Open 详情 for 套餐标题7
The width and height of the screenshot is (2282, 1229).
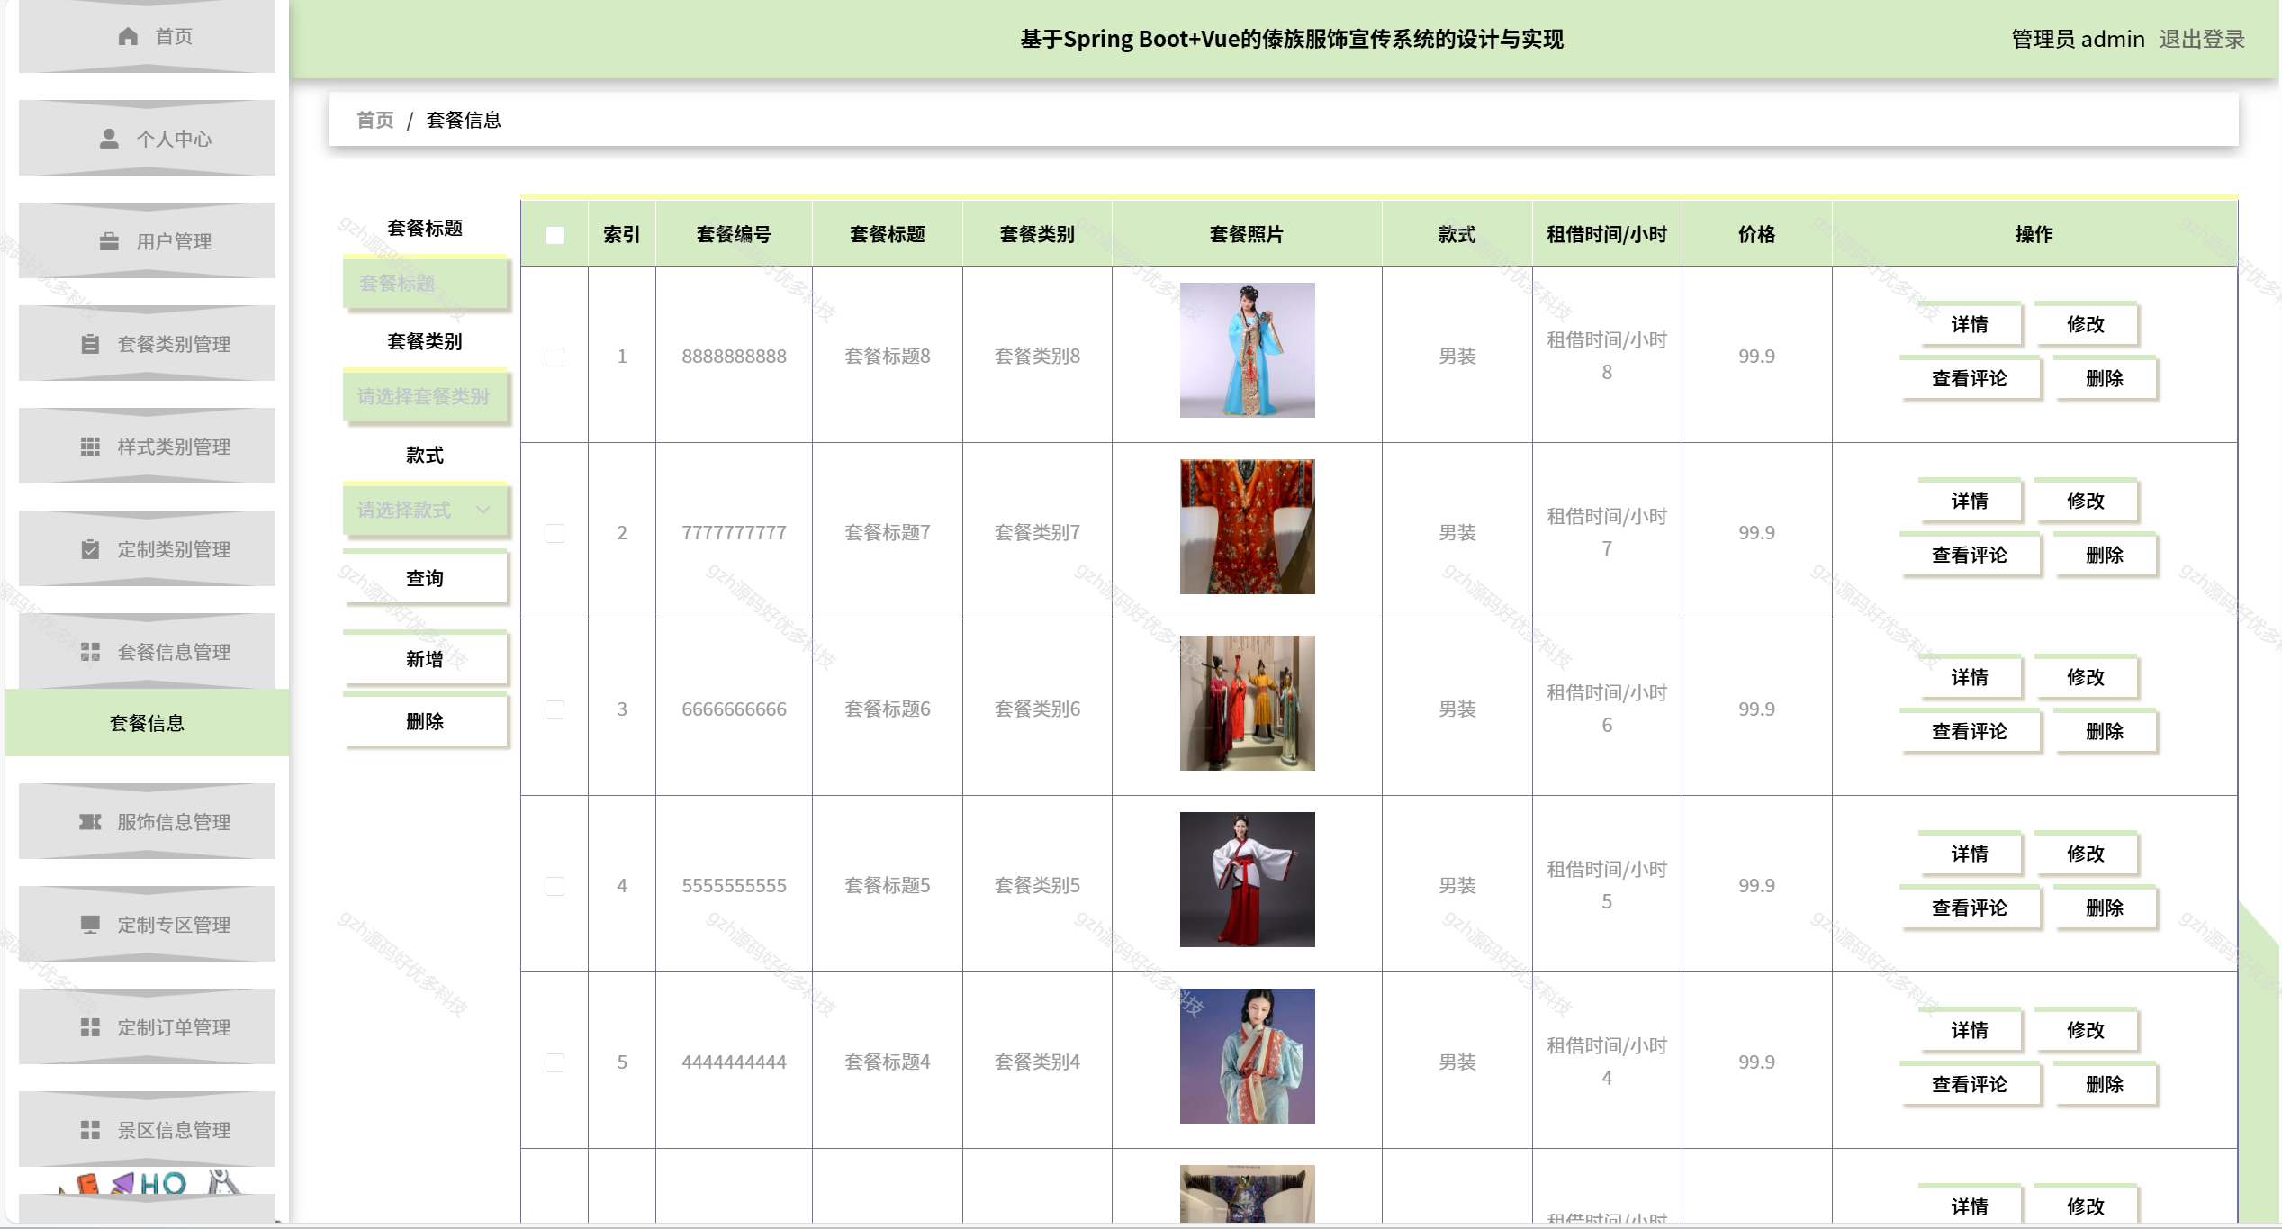tap(1970, 500)
